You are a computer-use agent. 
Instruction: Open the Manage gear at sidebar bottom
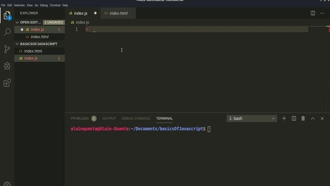(x=7, y=184)
